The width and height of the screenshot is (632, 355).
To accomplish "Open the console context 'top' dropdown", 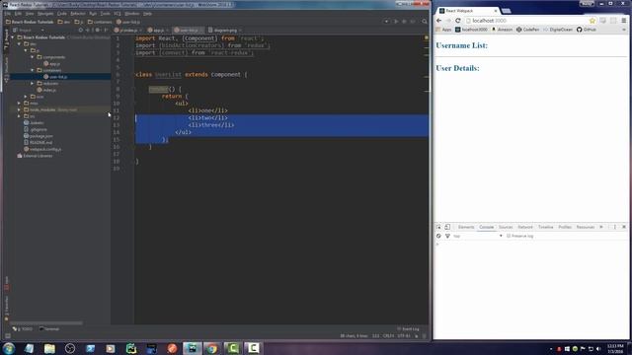I will pyautogui.click(x=478, y=236).
